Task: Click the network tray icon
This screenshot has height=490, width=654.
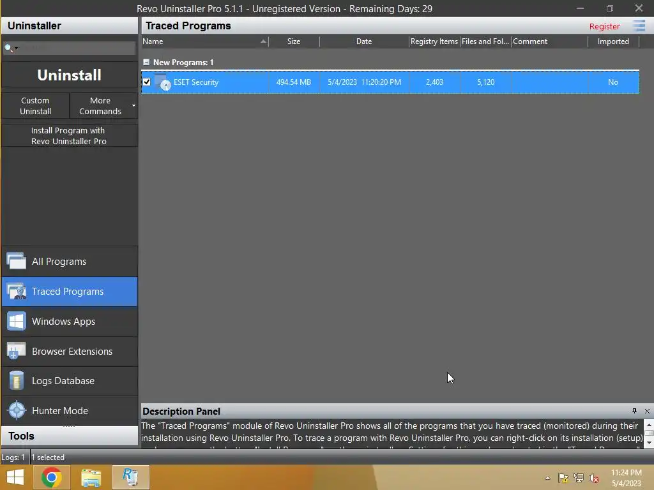Action: pos(579,478)
